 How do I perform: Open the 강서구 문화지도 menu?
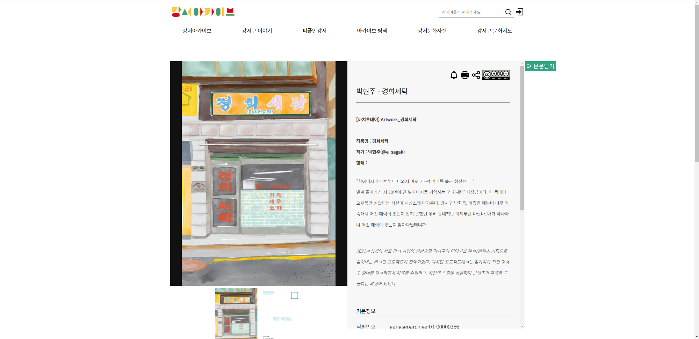click(494, 31)
